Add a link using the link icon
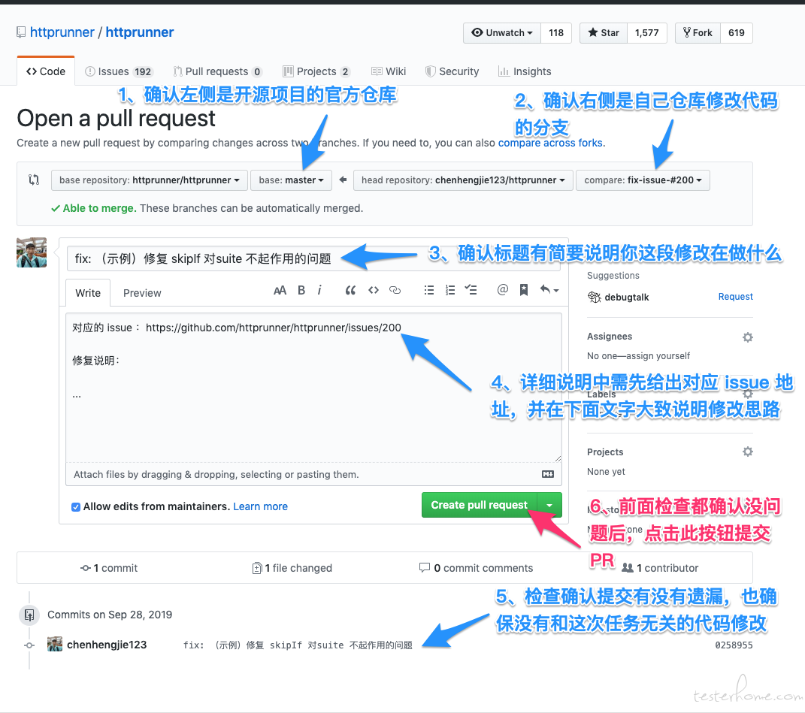Viewport: 805px width, 713px height. pos(395,291)
